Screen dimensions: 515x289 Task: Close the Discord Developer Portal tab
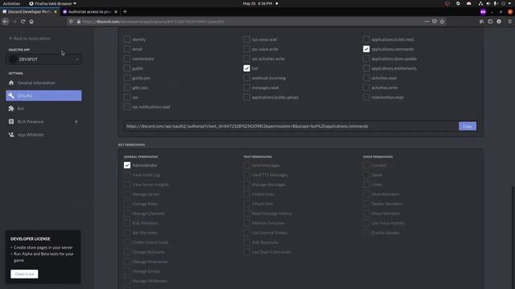(56, 11)
